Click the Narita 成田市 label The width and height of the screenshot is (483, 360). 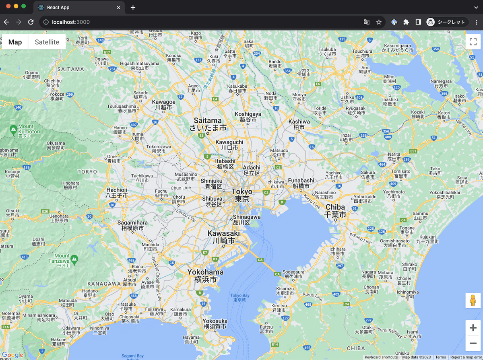394,156
